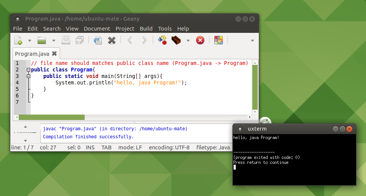Open the Search menu
Viewport: 366px width, 196px height.
point(52,29)
